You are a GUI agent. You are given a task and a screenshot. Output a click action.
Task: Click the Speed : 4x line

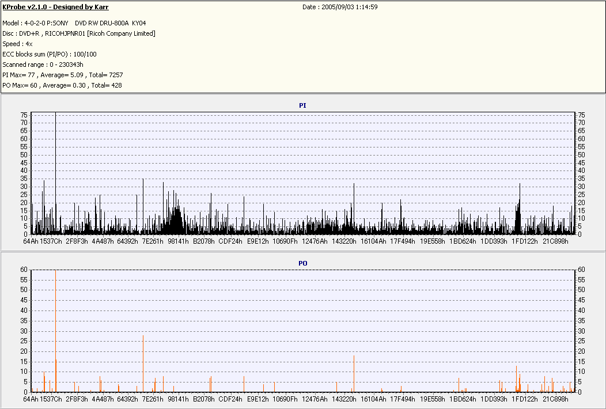click(x=17, y=44)
